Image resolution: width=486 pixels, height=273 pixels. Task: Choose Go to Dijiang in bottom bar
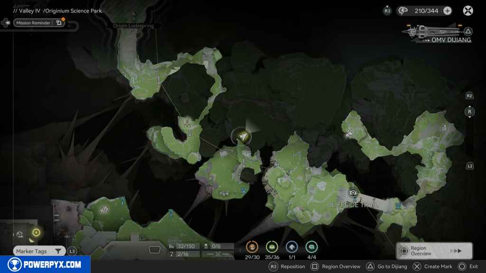coord(387,266)
